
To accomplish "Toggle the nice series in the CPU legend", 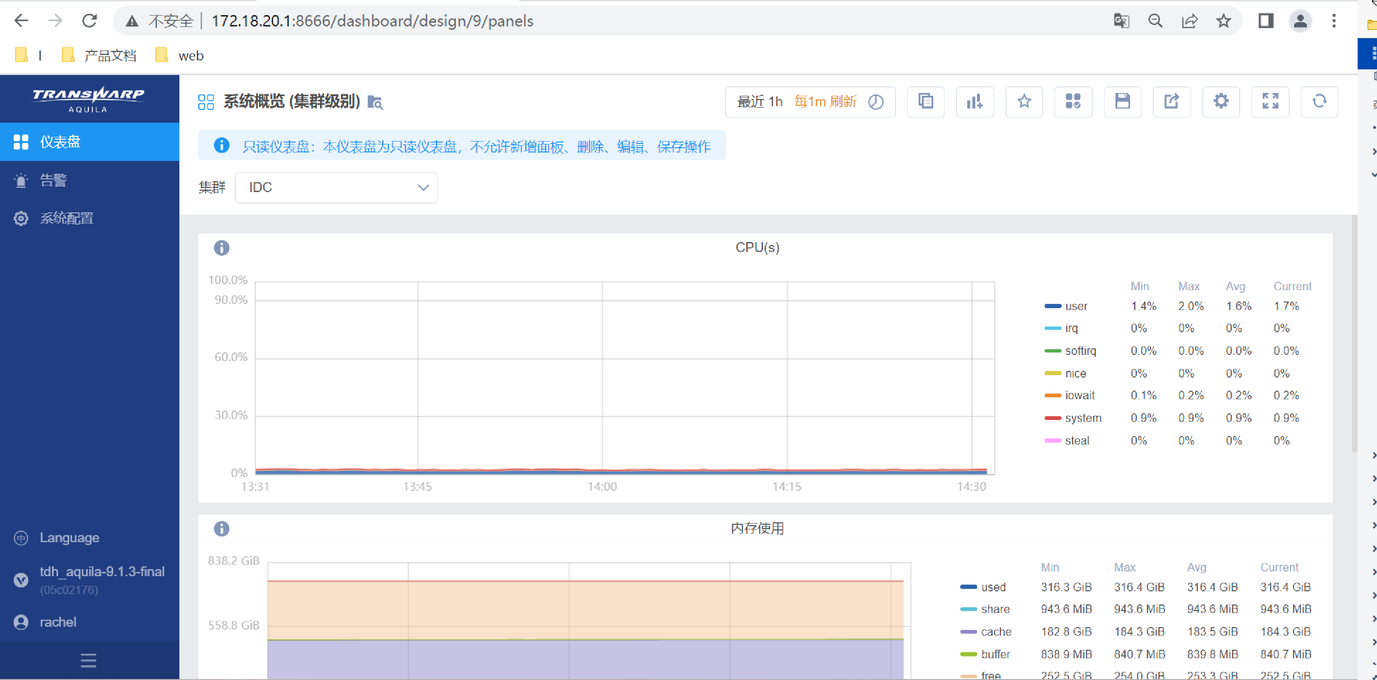I will point(1065,373).
